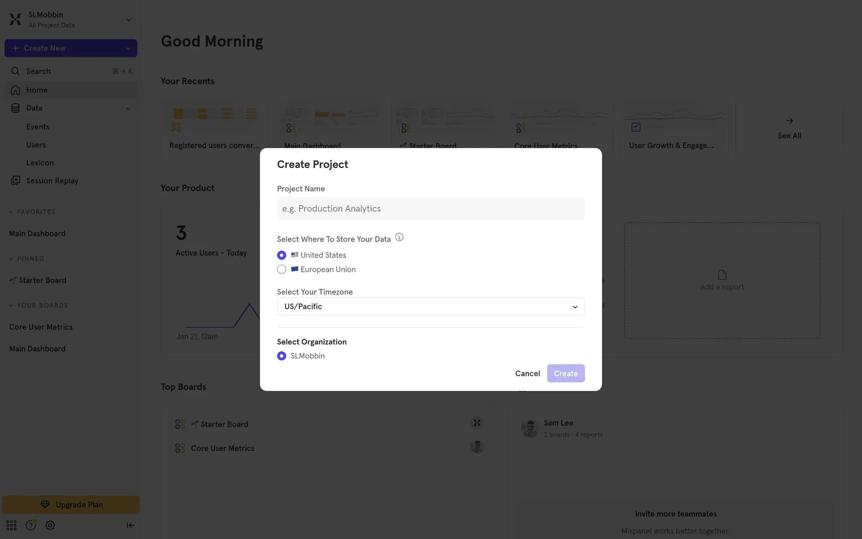Expand the SLMobbin project switcher chevron
Viewport: 862px width, 539px height.
pos(129,20)
